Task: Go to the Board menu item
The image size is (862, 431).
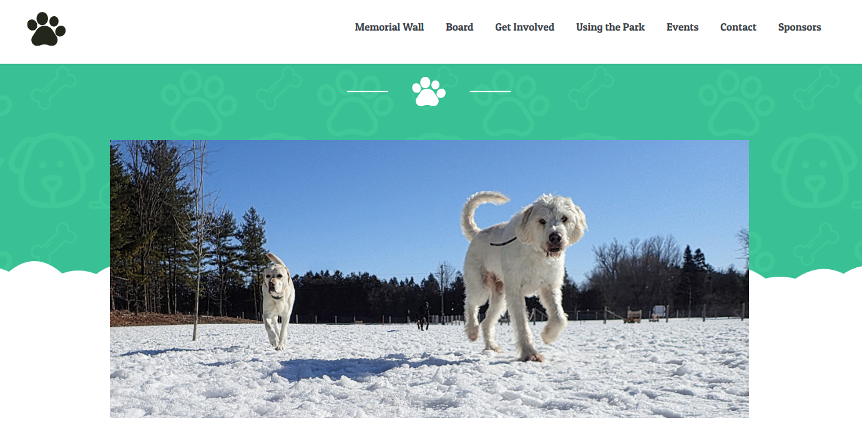Action: (x=459, y=27)
